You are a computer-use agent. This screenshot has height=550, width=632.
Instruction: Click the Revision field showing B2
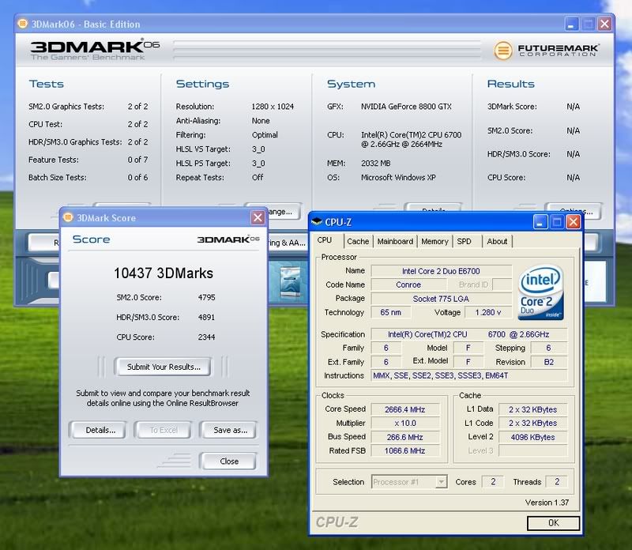549,362
